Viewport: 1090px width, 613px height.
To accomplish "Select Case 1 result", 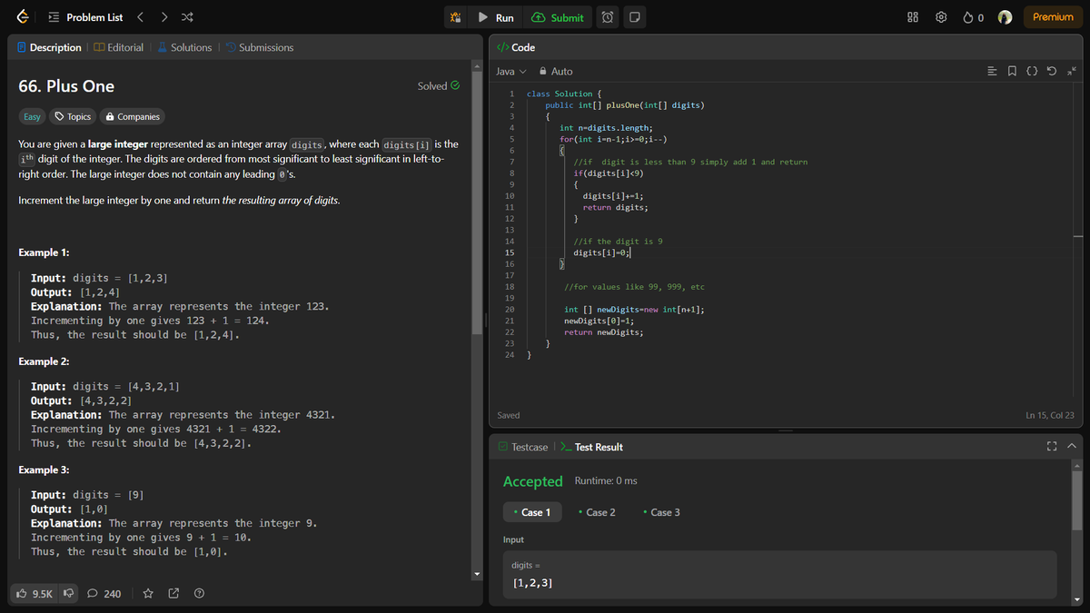I will [x=532, y=512].
